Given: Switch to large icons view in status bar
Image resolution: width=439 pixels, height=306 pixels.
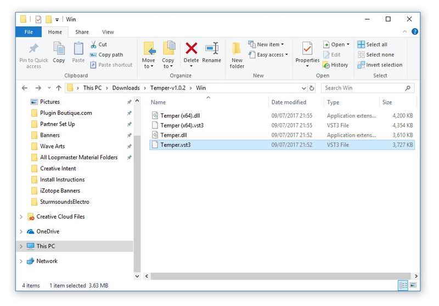Looking at the screenshot, I should point(413,286).
